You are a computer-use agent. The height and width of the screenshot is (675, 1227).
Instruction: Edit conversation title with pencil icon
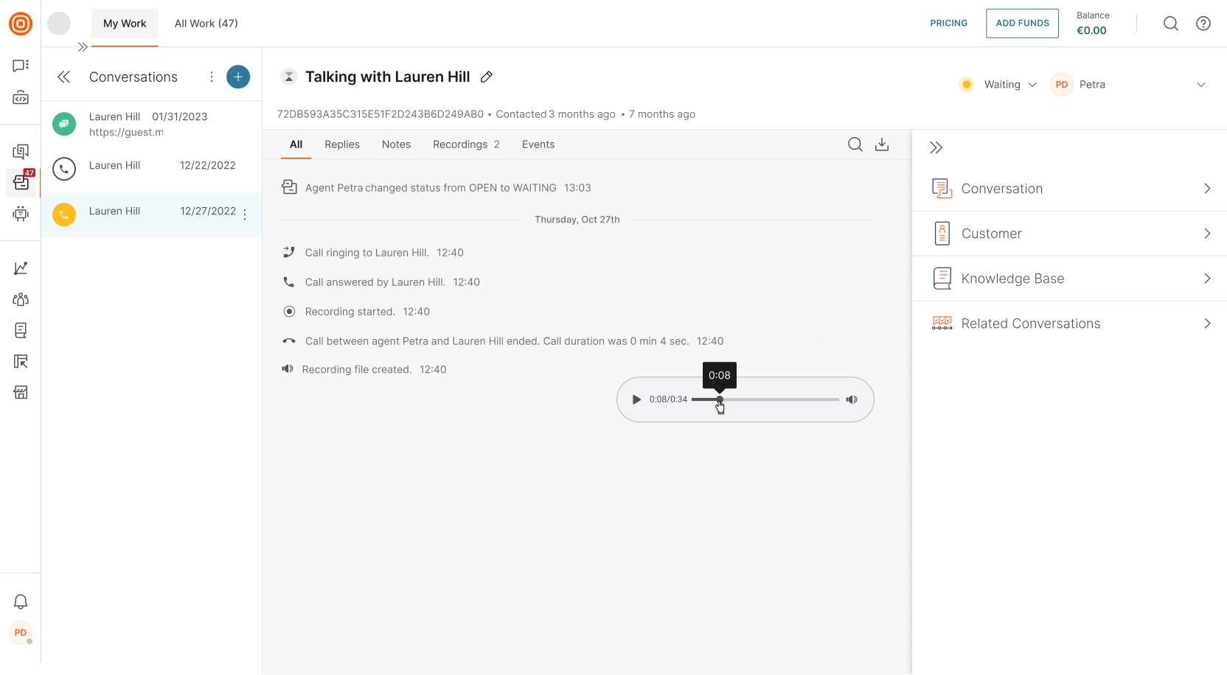click(x=487, y=77)
